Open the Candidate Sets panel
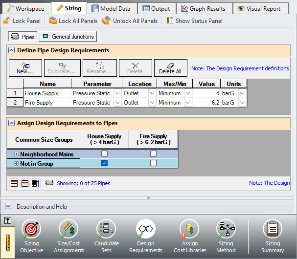The width and height of the screenshot is (297, 259). point(106,236)
